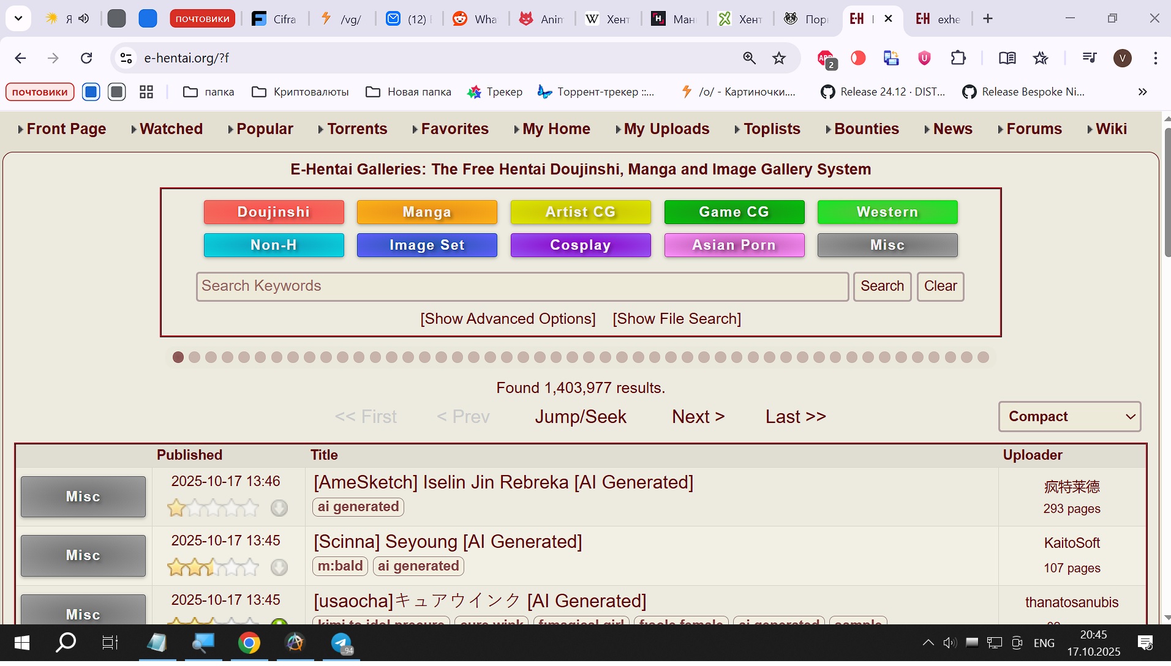
Task: Open the Трекер bookmark
Action: (495, 92)
